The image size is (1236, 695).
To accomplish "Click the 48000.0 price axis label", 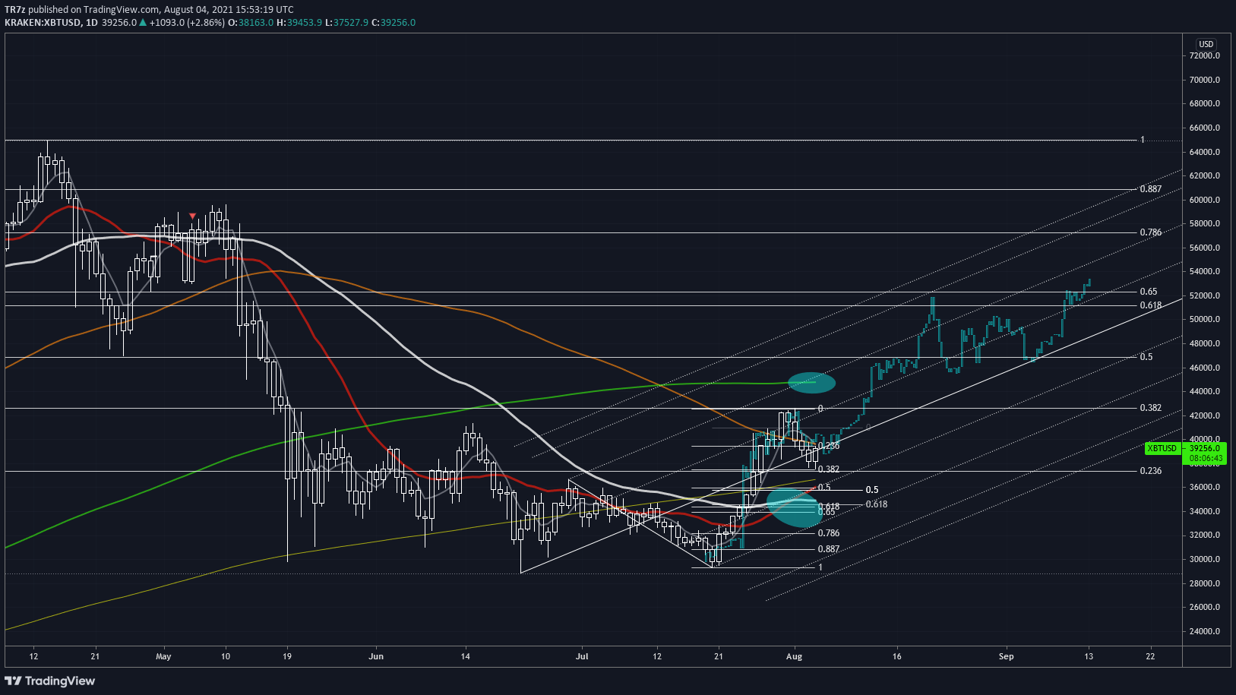I will pos(1205,344).
